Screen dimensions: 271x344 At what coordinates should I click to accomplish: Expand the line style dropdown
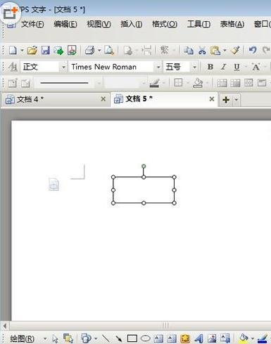[99, 83]
